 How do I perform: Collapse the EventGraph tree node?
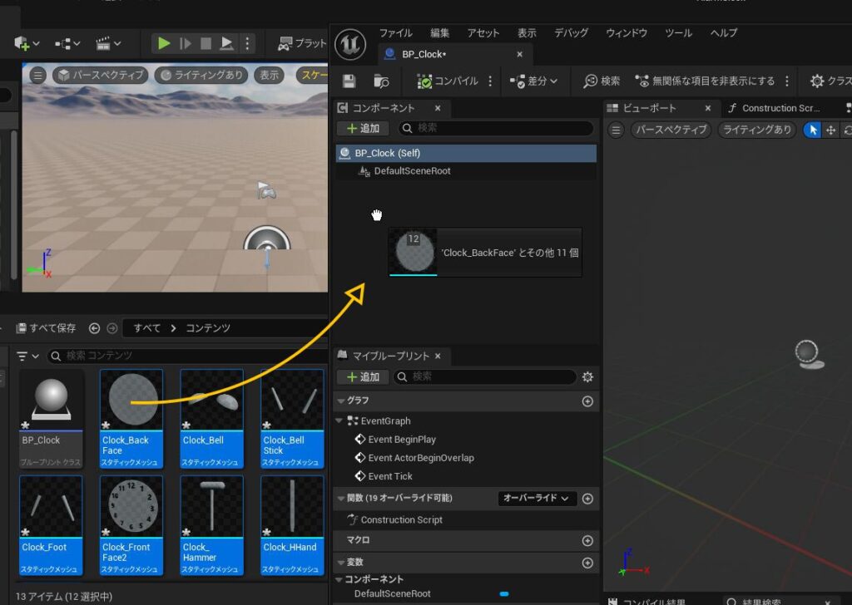340,421
